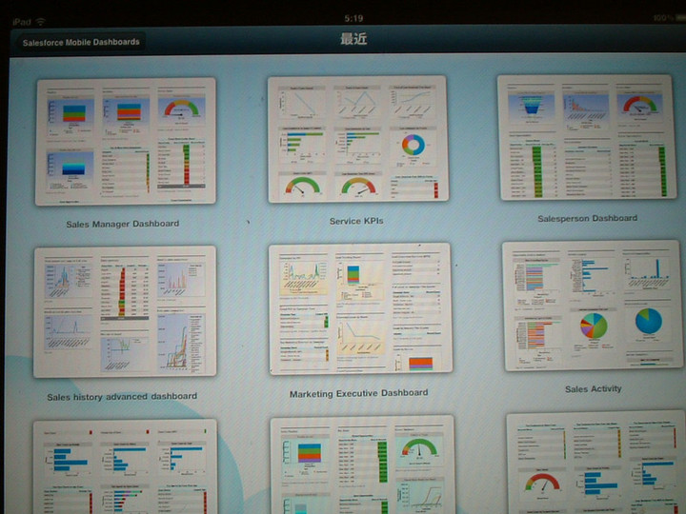Select the 'Salesperson Dashboard' label
686x514 pixels.
587,218
